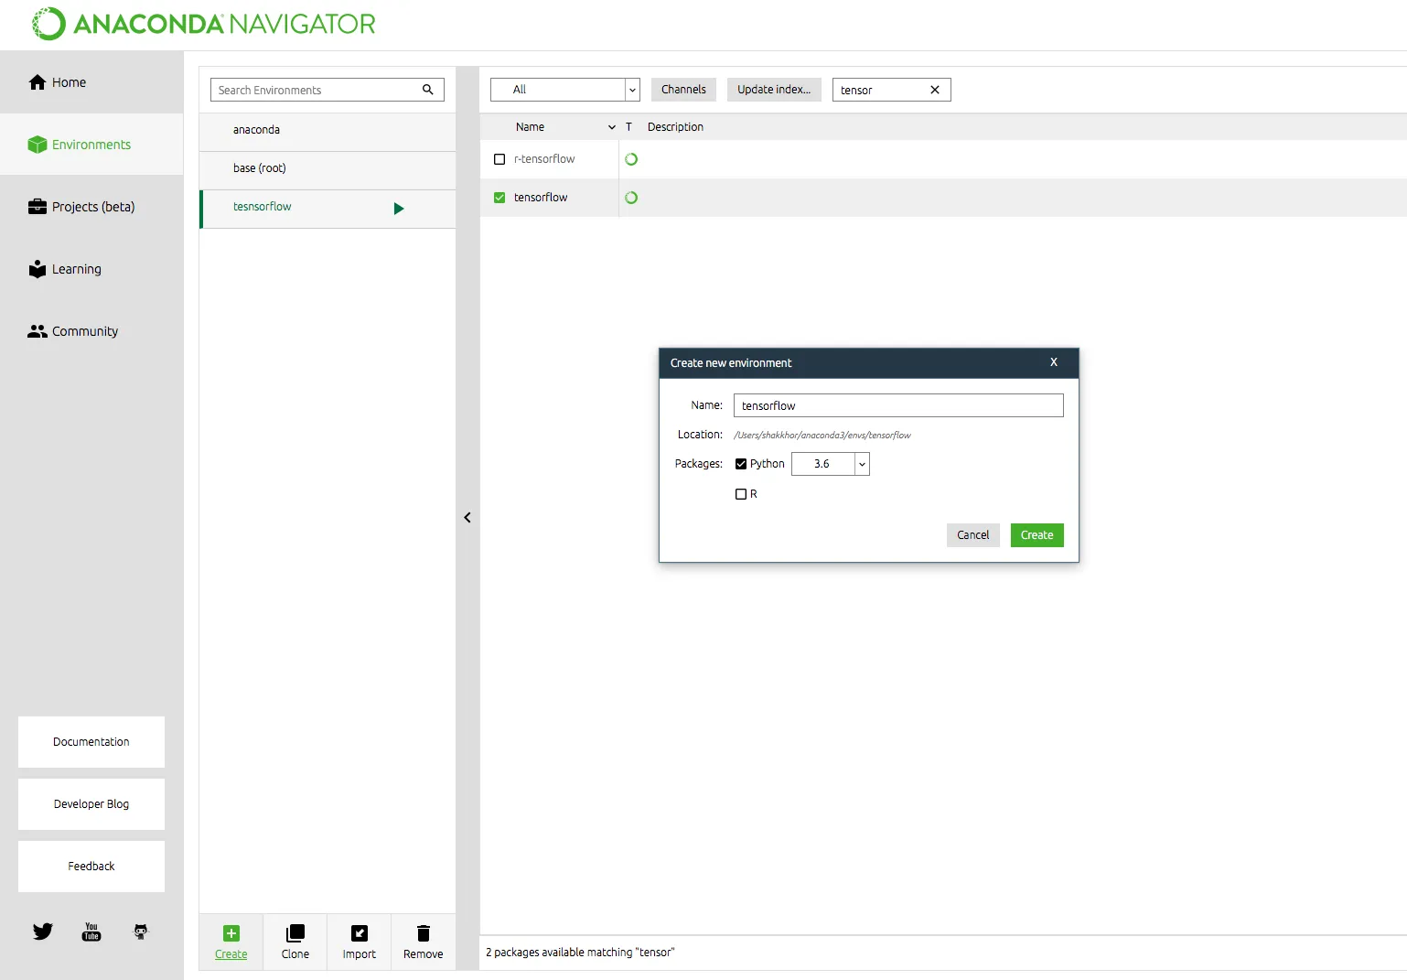The image size is (1407, 980).
Task: Close the Create new environment dialog
Action: tap(1054, 362)
